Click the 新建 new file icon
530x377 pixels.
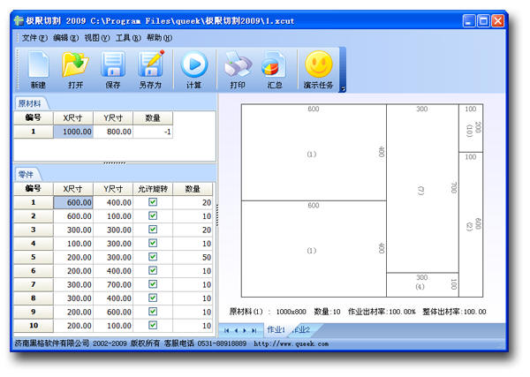click(x=39, y=70)
